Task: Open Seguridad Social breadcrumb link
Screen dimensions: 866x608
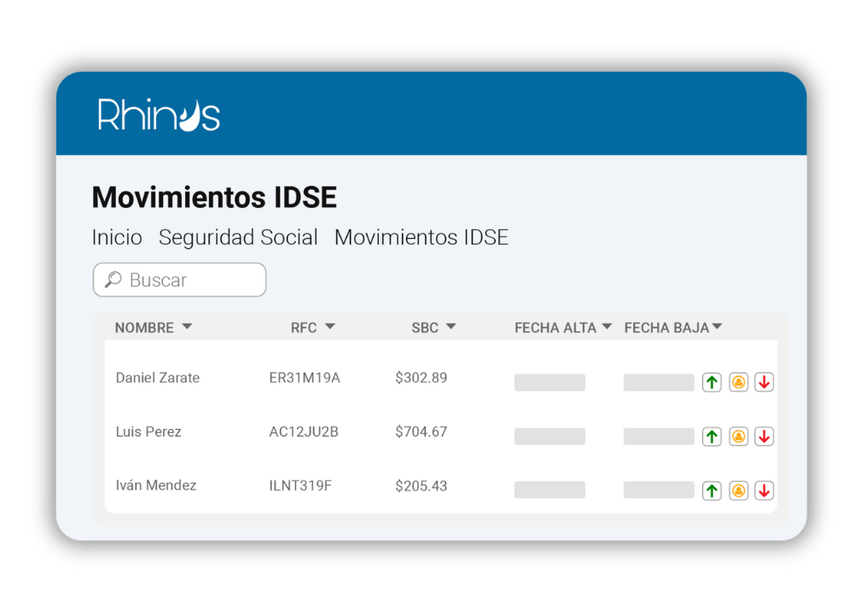Action: point(238,238)
